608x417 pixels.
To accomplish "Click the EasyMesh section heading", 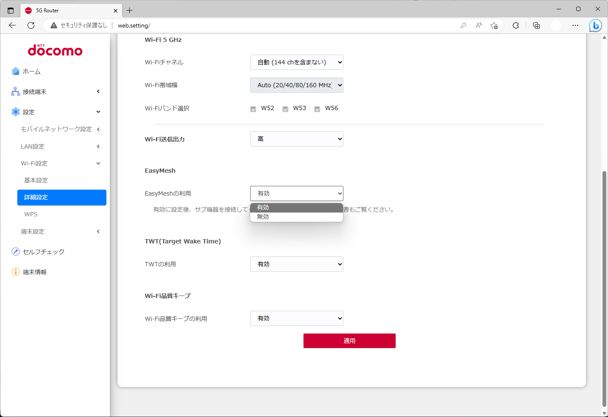I will click(160, 171).
